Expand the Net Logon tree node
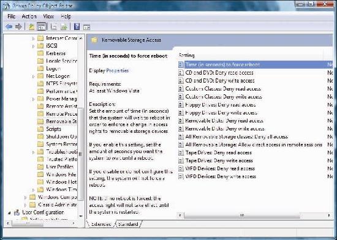Screen dimensions: 337x240 coord(33,76)
